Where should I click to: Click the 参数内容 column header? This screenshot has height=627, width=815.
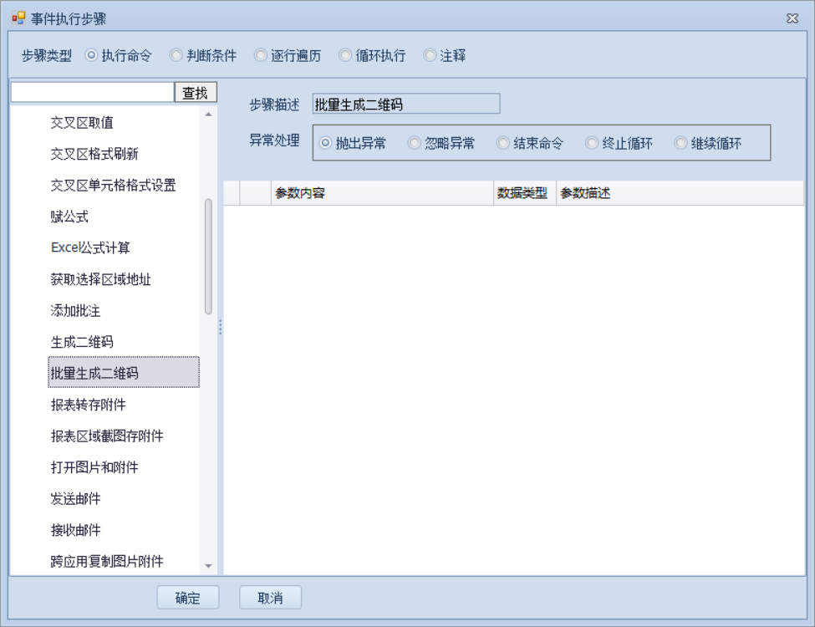coord(380,193)
